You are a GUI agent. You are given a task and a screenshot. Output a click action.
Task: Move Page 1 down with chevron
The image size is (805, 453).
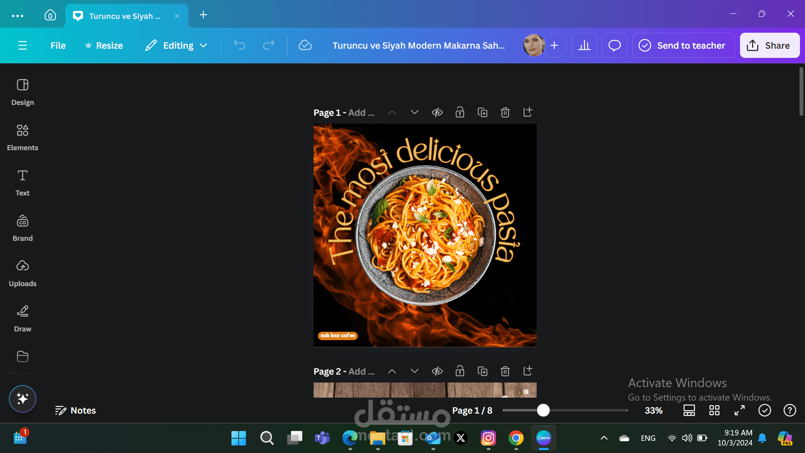(x=414, y=112)
